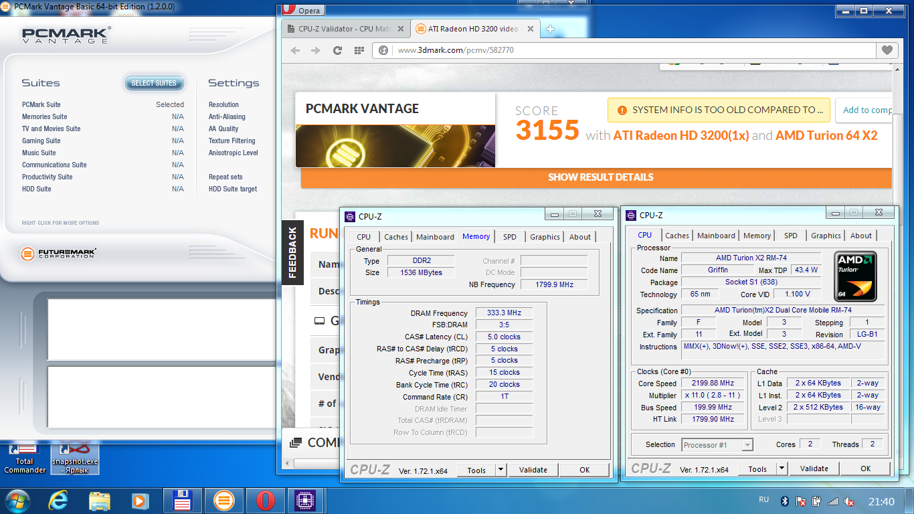Expand Tools dropdown arrow in left CPU-Z
Viewport: 914px width, 514px height.
501,470
